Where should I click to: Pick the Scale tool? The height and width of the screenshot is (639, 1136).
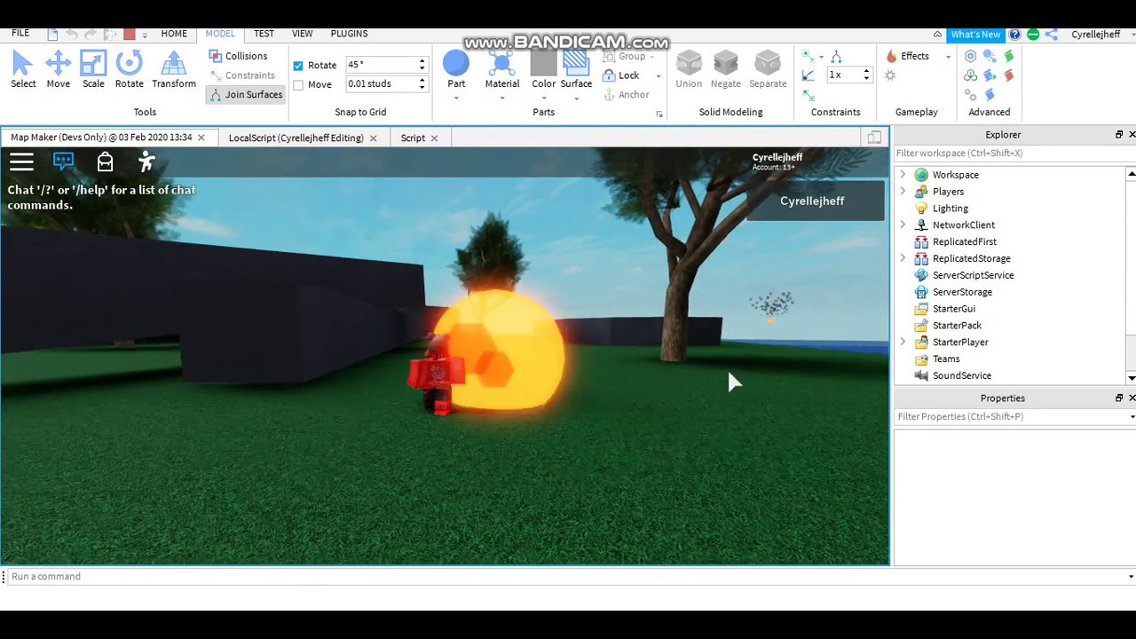pyautogui.click(x=93, y=69)
